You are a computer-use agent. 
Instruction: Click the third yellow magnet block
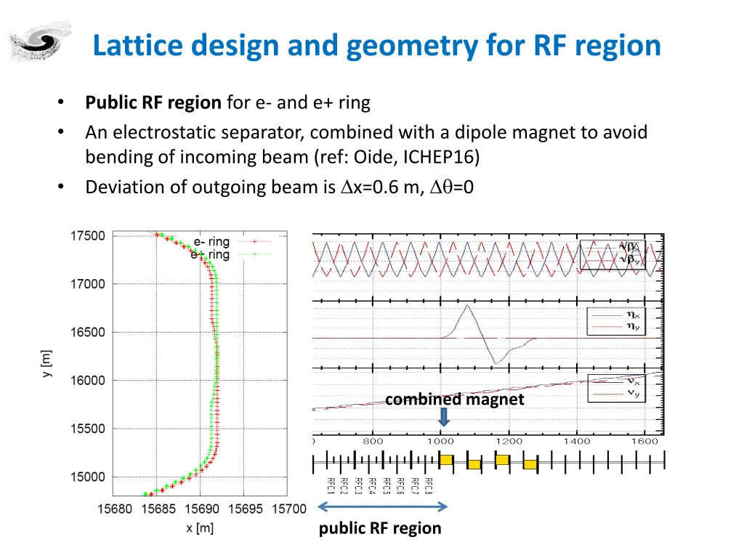[x=503, y=459]
